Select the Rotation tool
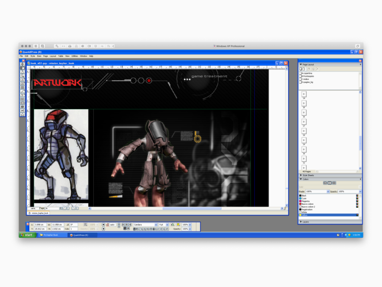The height and width of the screenshot is (287, 382). (x=22, y=72)
